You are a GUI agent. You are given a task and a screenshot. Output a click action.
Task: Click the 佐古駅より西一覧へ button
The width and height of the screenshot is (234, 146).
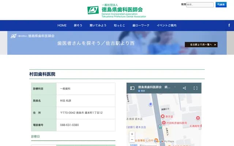tap(201, 45)
